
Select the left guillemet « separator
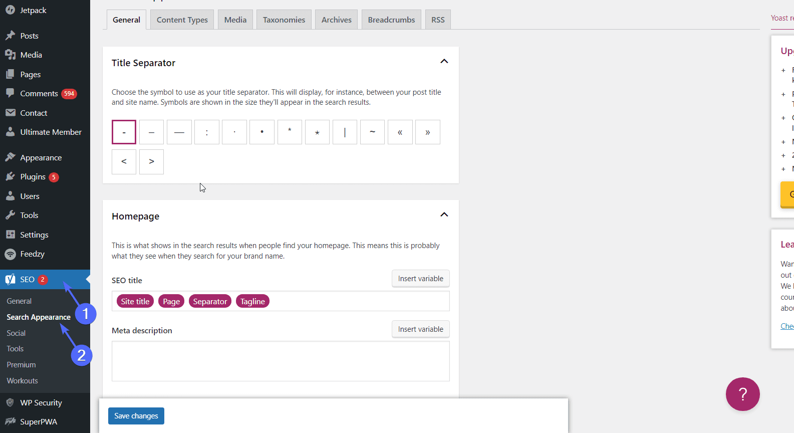coord(400,132)
